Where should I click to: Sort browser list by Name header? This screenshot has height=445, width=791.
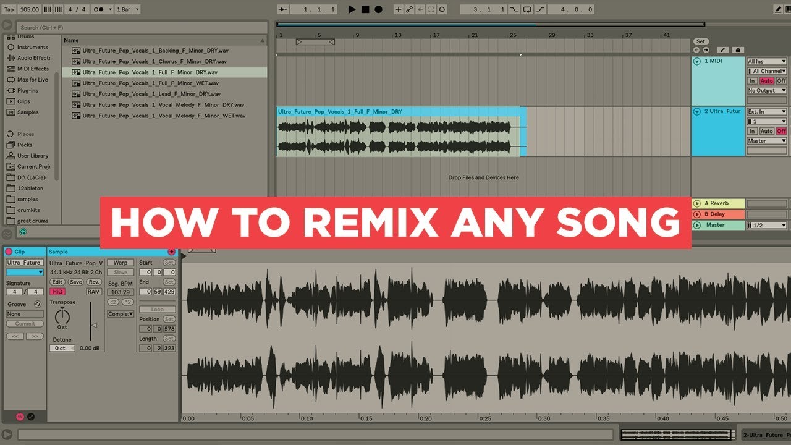[x=164, y=40]
